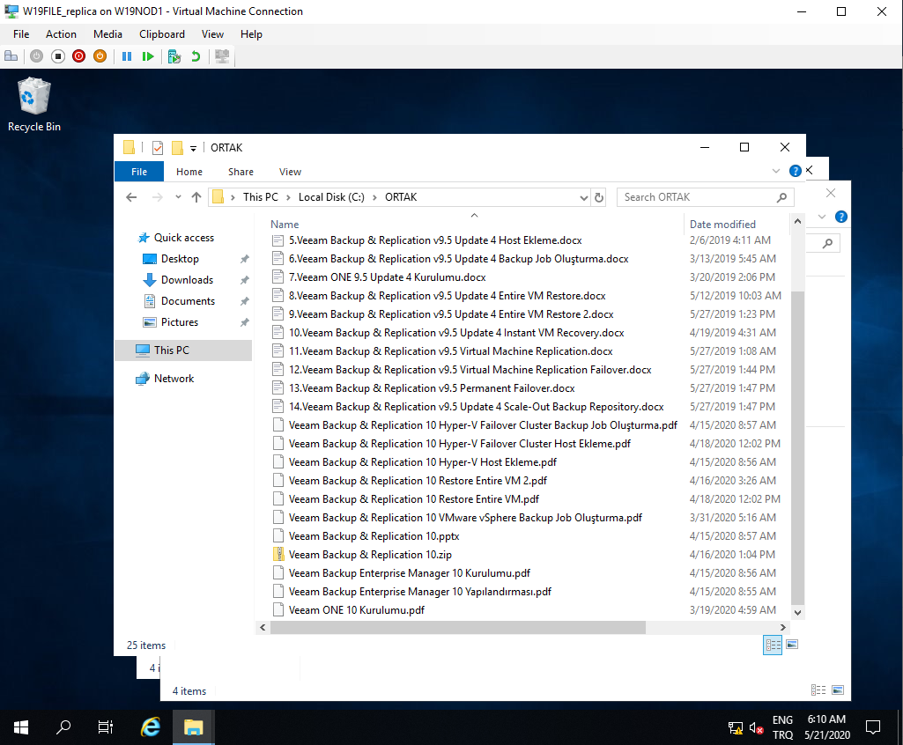This screenshot has width=903, height=745.
Task: Turn off the VM with the black stop icon
Action: [x=57, y=56]
